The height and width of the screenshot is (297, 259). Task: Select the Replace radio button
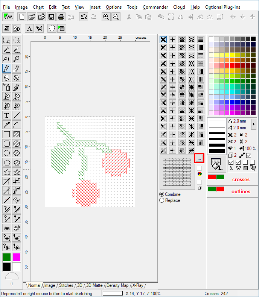tap(162, 200)
